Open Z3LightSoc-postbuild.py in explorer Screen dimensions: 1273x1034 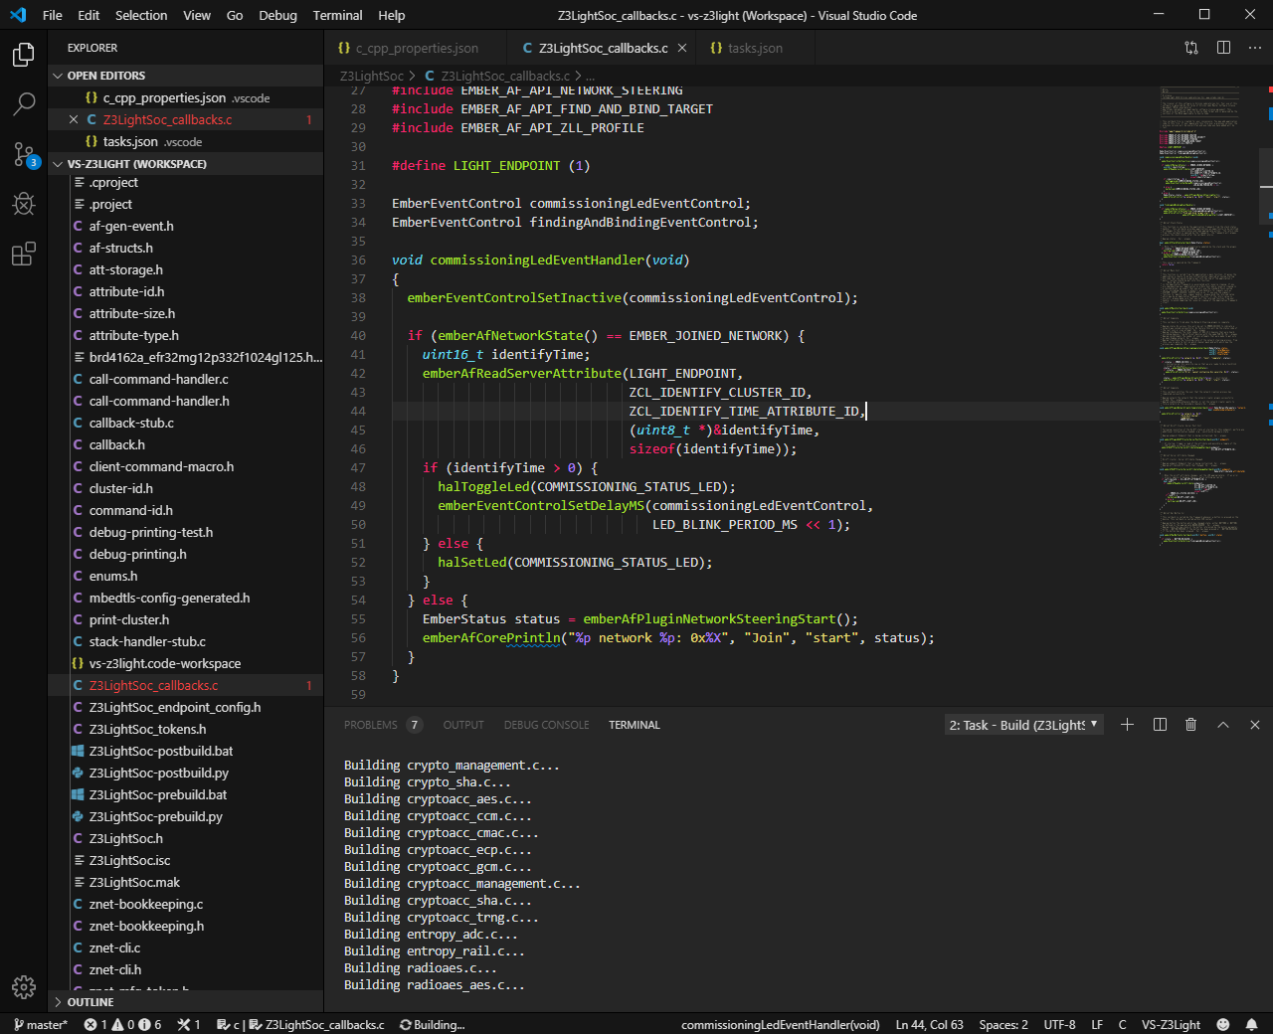pyautogui.click(x=185, y=773)
